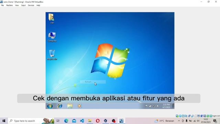Open the View menu
Image resolution: width=220 pixels, height=124 pixels.
point(17,6)
